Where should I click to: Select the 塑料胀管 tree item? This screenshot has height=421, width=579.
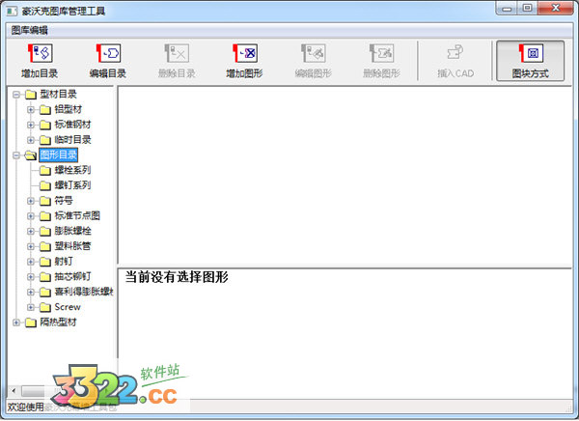[72, 246]
